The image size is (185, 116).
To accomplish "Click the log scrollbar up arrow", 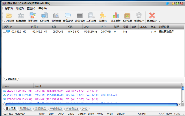I will [183, 85].
